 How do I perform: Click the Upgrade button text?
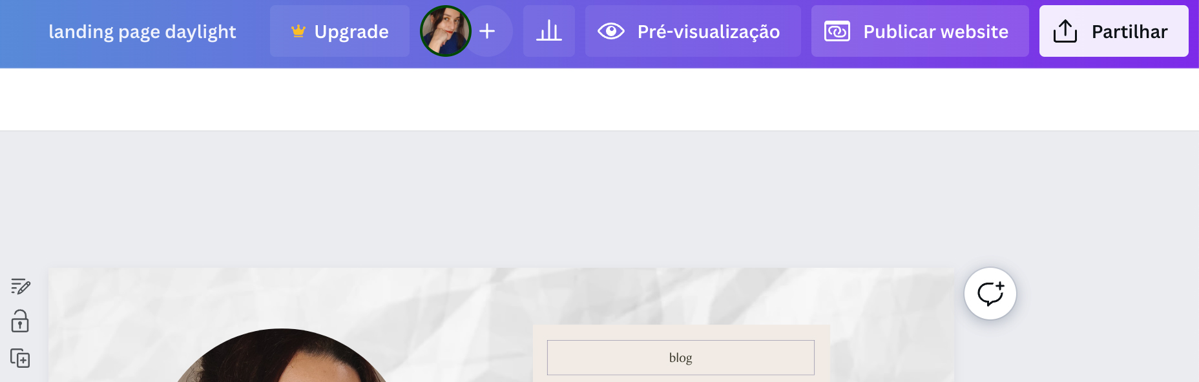tap(351, 32)
